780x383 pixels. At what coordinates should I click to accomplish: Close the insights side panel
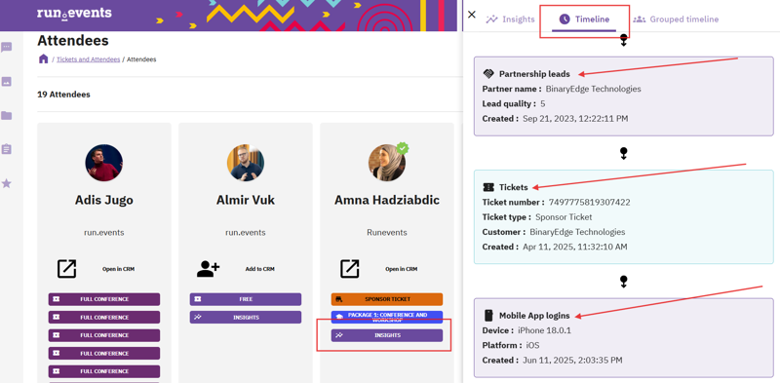click(472, 15)
